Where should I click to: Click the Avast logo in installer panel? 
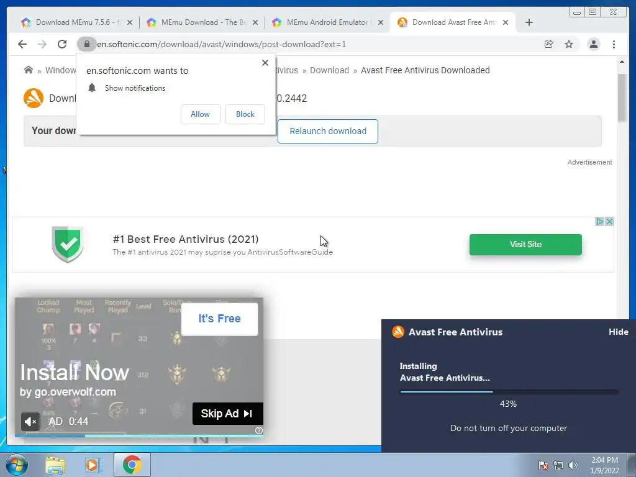(x=398, y=332)
